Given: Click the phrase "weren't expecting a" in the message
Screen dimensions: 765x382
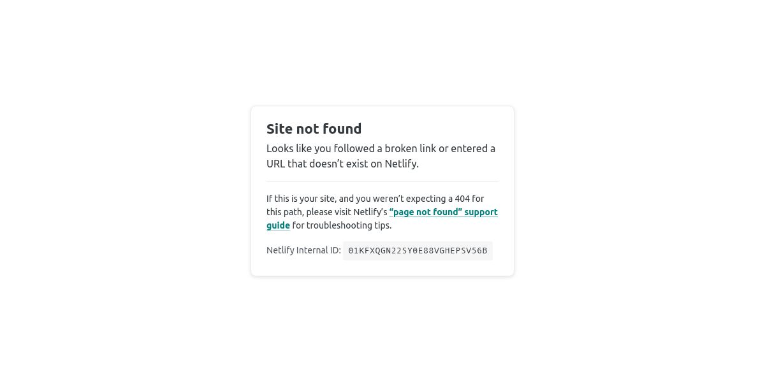Looking at the screenshot, I should [412, 199].
